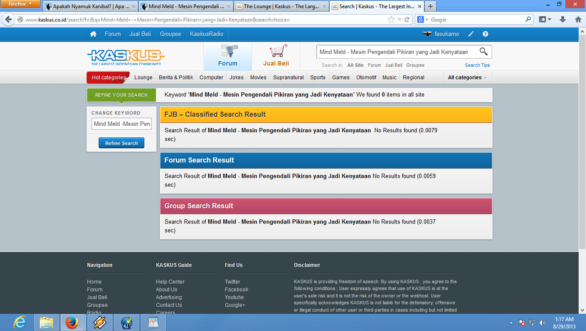Search in Forum only option
The width and height of the screenshot is (586, 331).
(x=374, y=65)
